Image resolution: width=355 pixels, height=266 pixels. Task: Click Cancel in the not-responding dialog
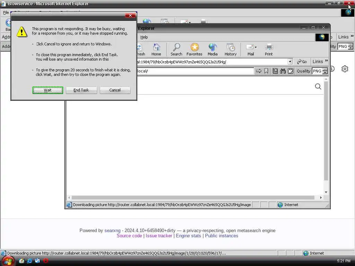(115, 90)
